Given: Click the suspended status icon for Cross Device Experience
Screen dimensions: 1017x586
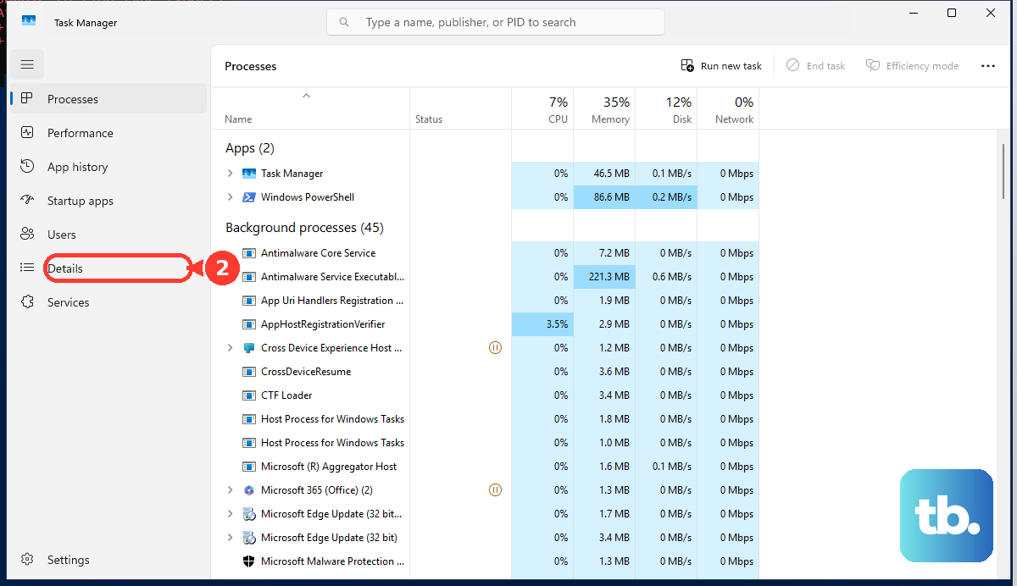Looking at the screenshot, I should tap(496, 348).
